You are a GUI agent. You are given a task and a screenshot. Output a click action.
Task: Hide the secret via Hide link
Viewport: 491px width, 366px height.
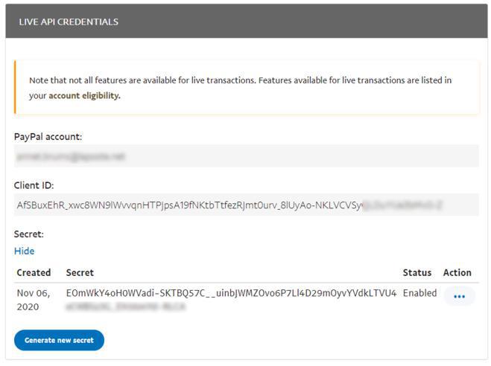click(x=24, y=251)
